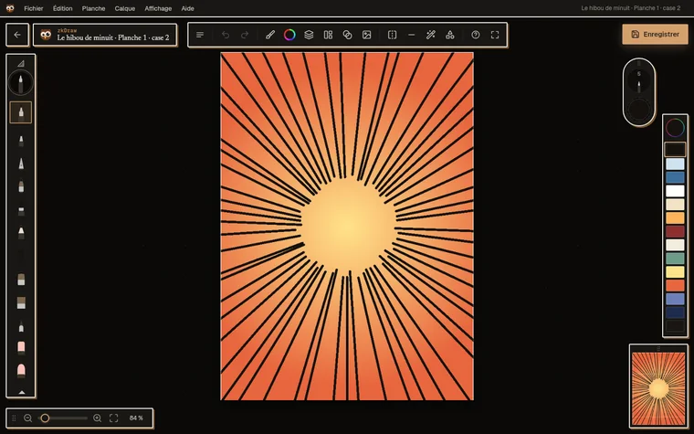
Task: Open the Planche menu
Action: pyautogui.click(x=93, y=8)
